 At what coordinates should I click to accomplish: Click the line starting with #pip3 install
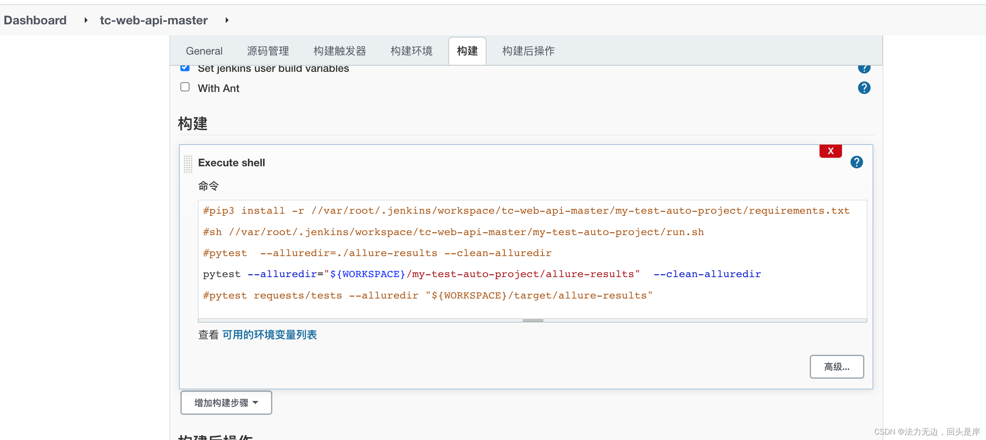coord(526,211)
